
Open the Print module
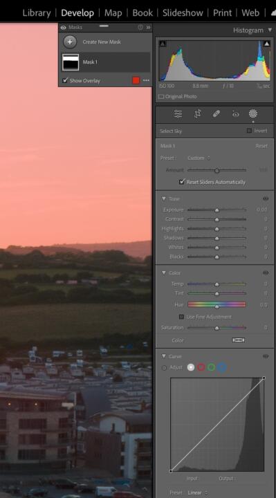click(222, 12)
